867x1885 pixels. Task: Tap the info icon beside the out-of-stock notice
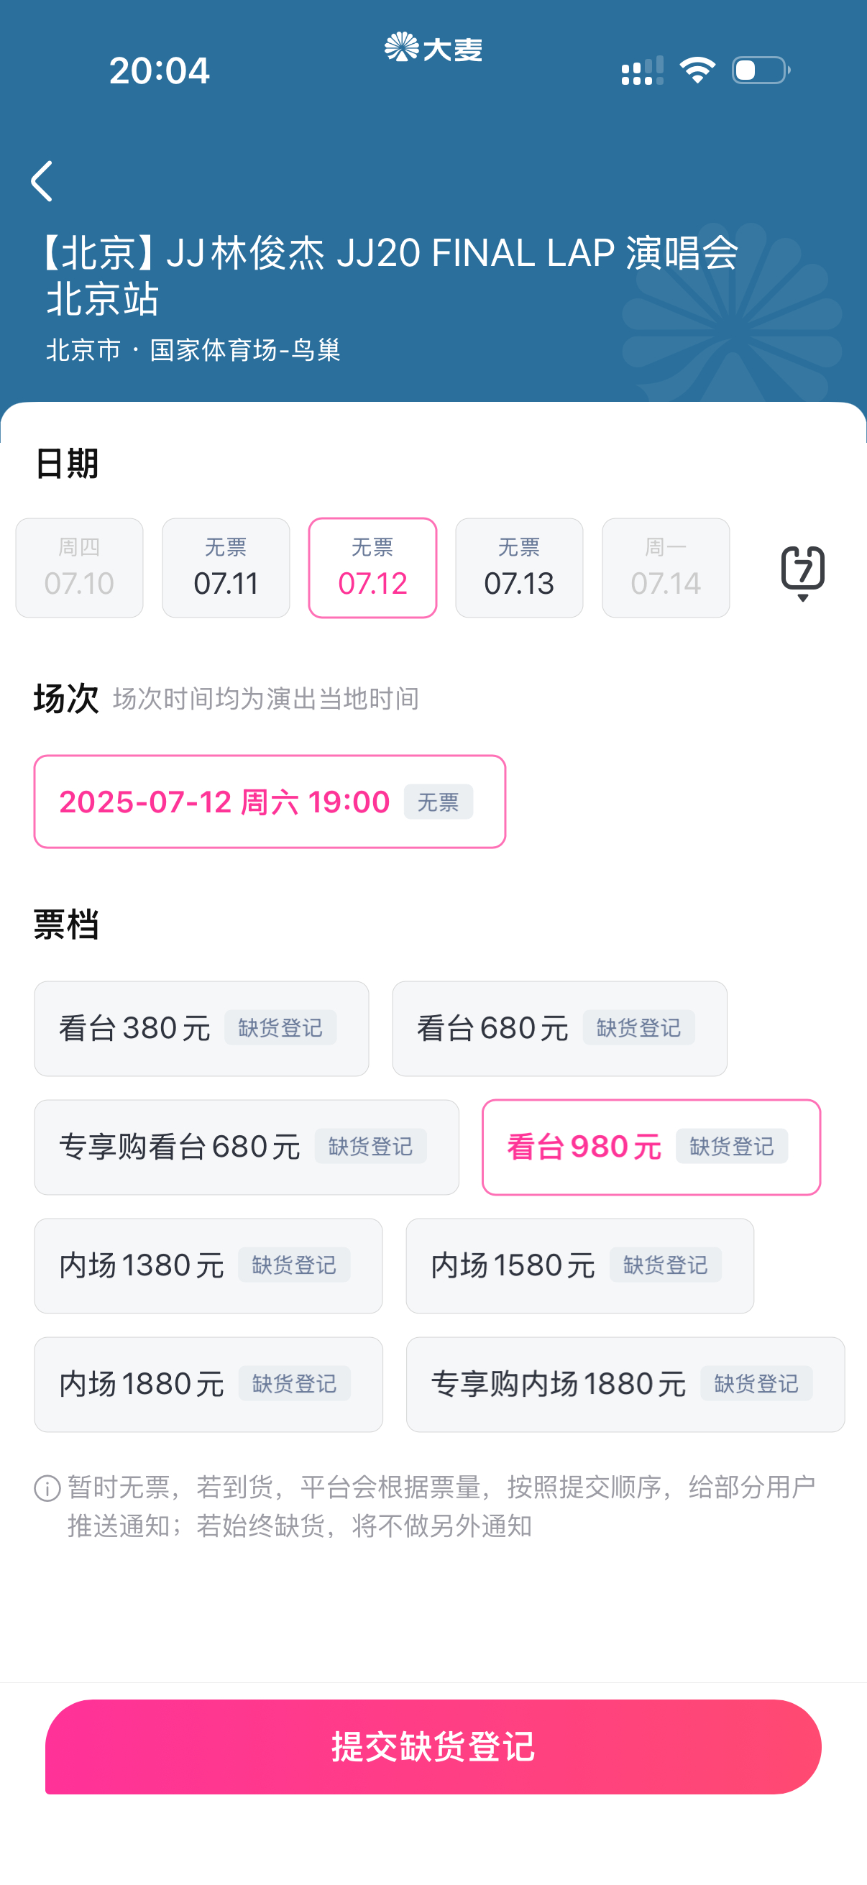(47, 1487)
